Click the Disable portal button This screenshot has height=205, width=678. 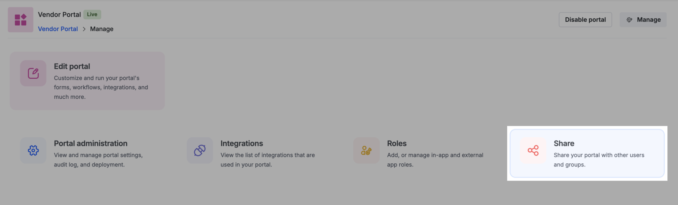point(585,20)
